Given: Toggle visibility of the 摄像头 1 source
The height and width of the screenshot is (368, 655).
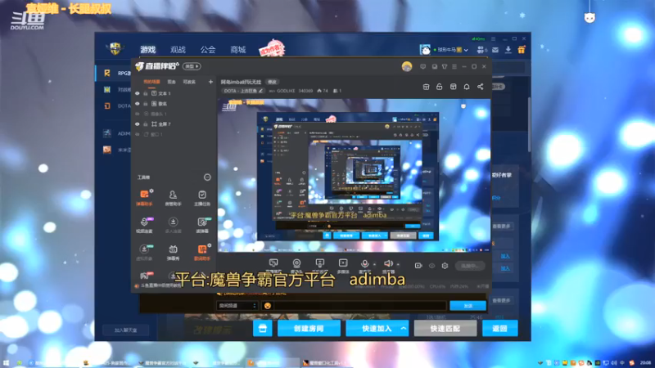Looking at the screenshot, I should pos(138,114).
